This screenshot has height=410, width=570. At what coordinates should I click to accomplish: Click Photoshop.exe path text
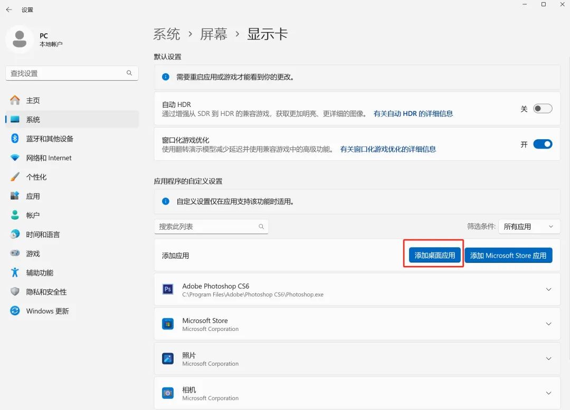(x=253, y=295)
